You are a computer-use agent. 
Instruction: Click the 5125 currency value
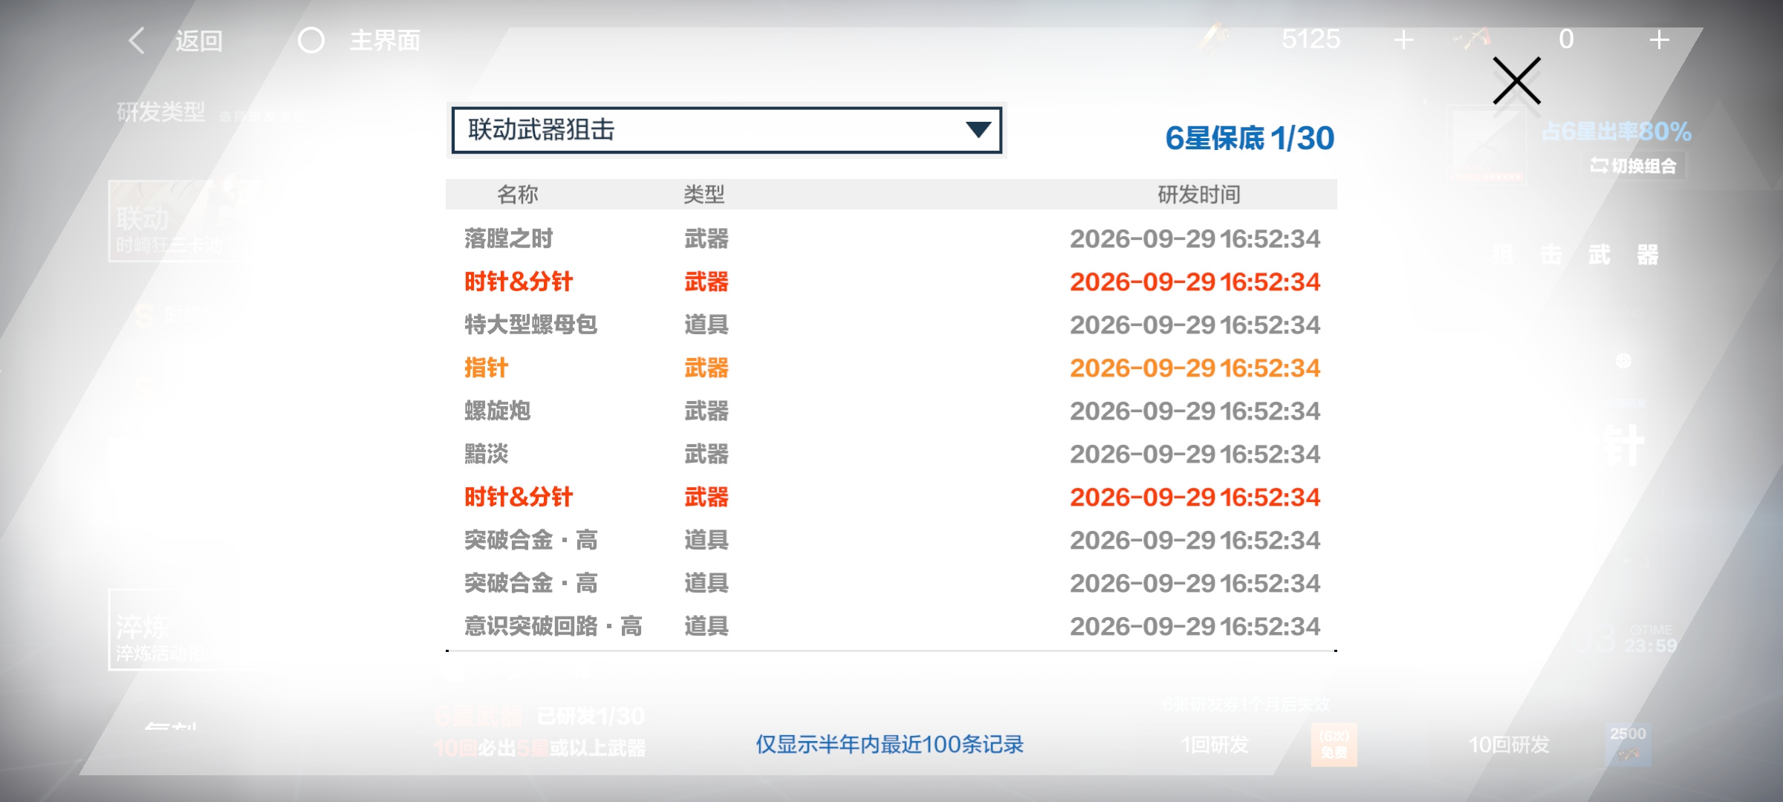tap(1311, 39)
